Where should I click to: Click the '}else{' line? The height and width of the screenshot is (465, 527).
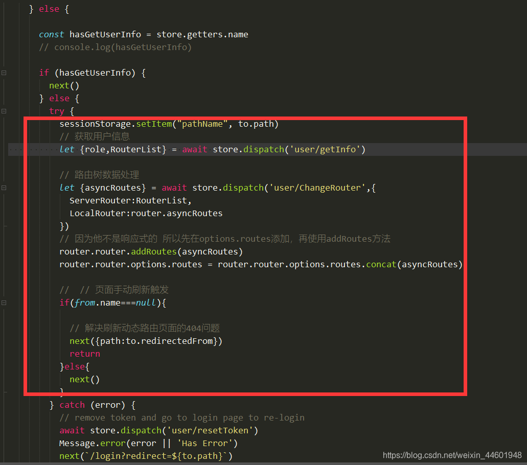[x=74, y=366]
